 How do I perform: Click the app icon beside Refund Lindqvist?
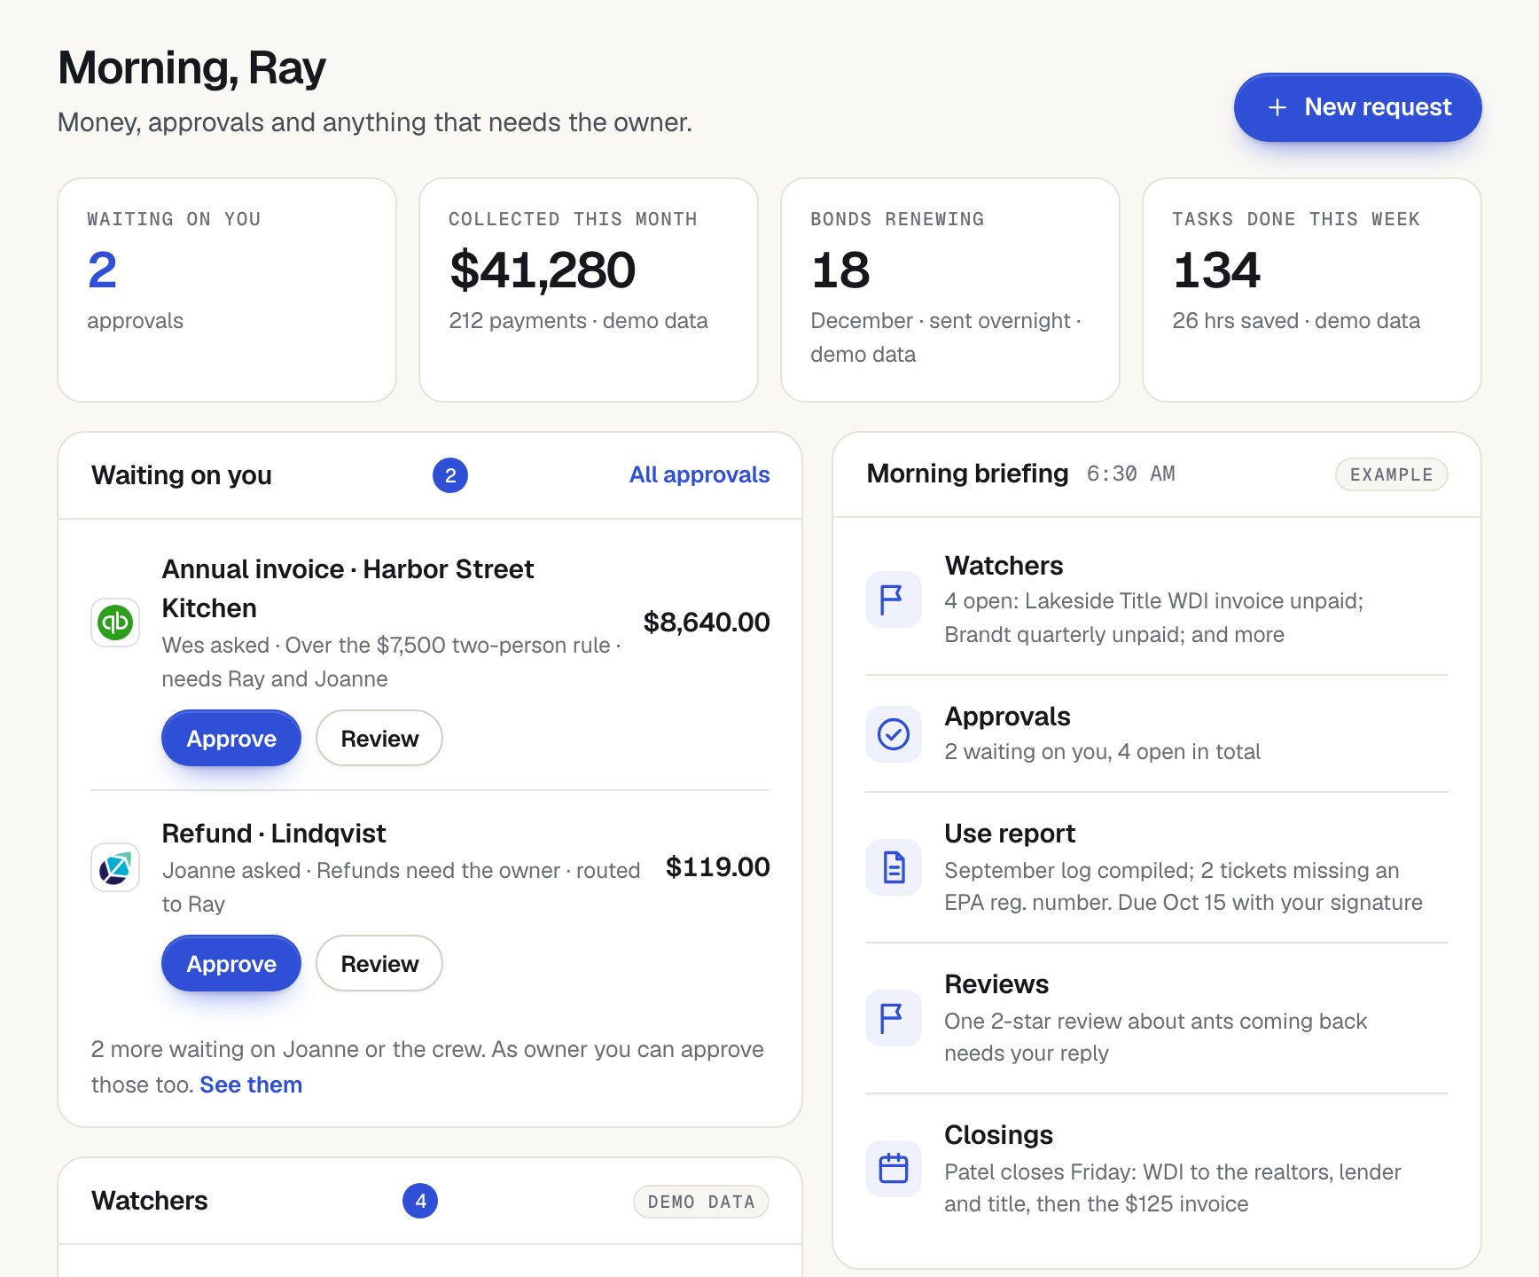click(x=115, y=867)
